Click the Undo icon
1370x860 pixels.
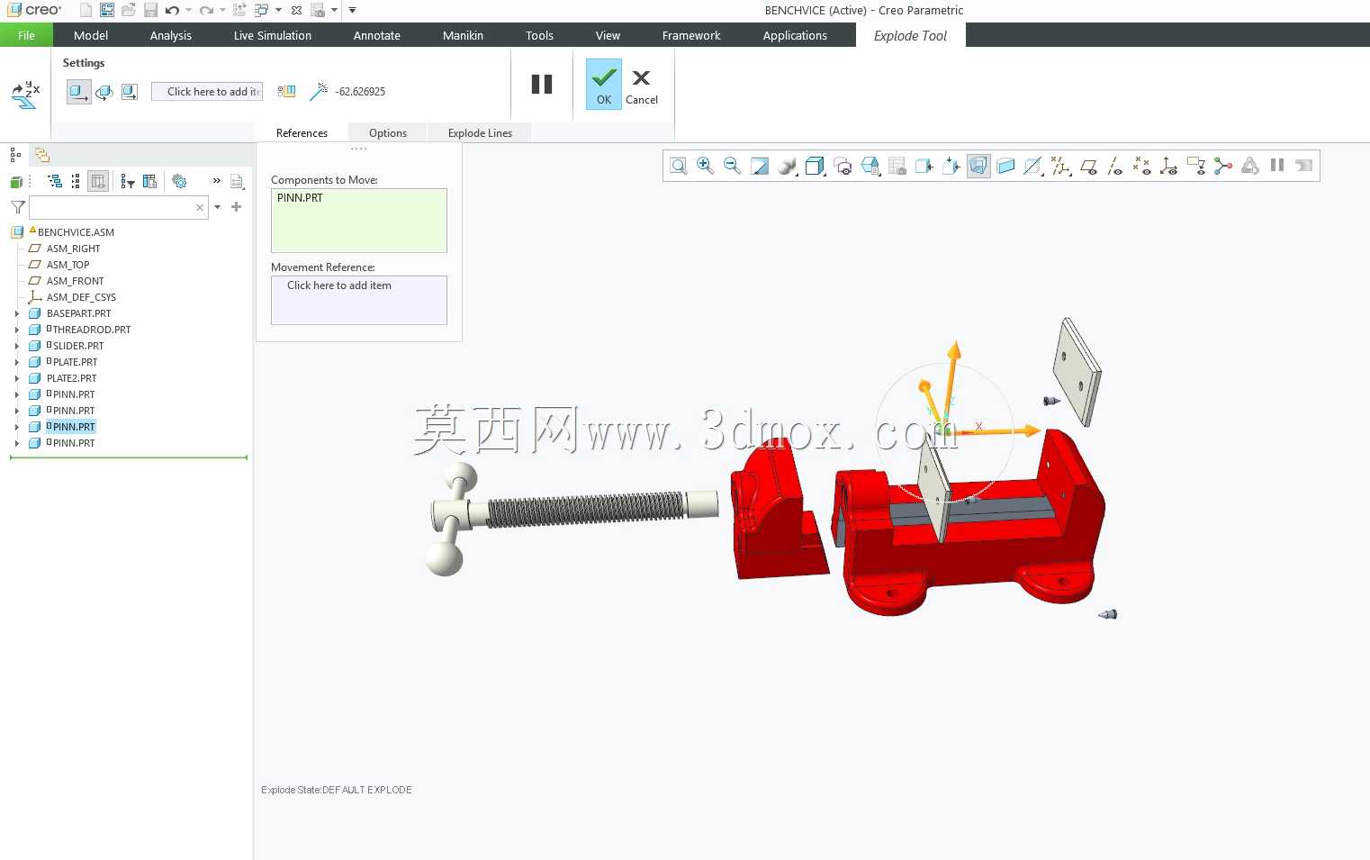[172, 11]
